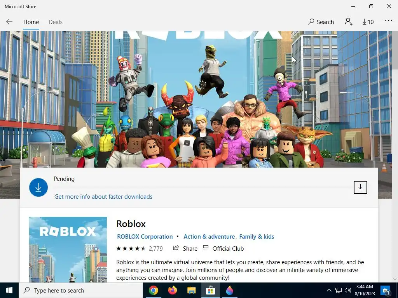Click the Roblox hero banner image

click(x=196, y=99)
